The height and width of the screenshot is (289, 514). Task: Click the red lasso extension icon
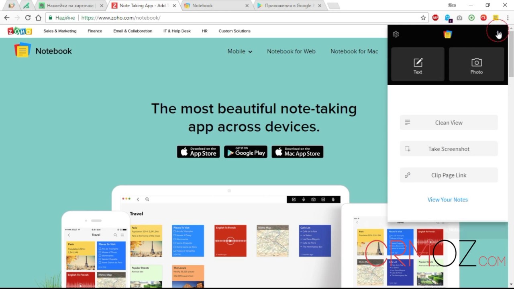tap(483, 18)
